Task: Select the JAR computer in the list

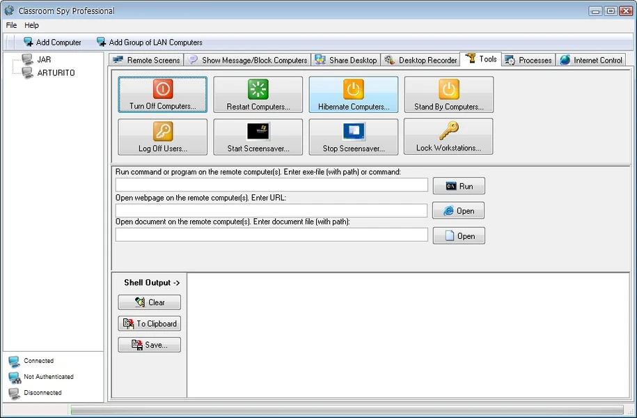Action: 44,59
